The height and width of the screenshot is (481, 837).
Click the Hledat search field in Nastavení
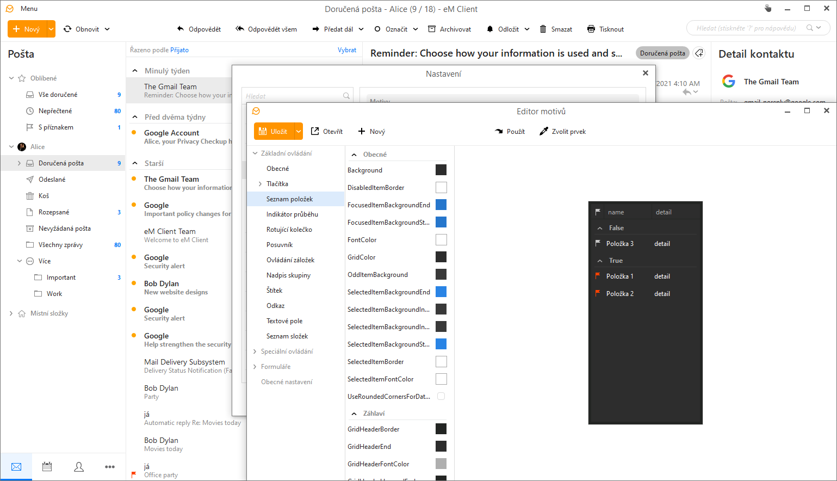(x=297, y=96)
